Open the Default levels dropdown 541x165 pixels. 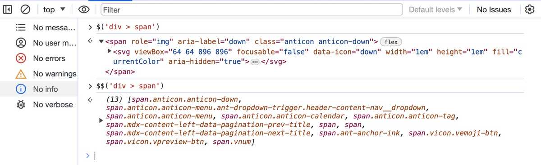pos(436,9)
